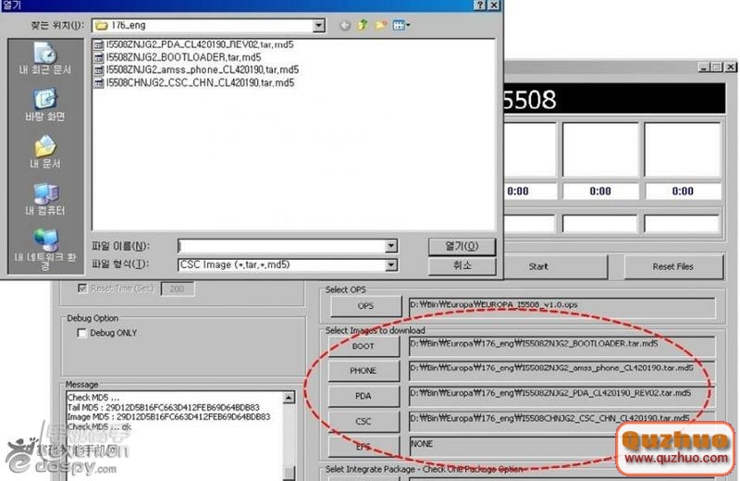Click the CSC path field with CSC_CHN
Screen dimensions: 740x481
point(561,421)
